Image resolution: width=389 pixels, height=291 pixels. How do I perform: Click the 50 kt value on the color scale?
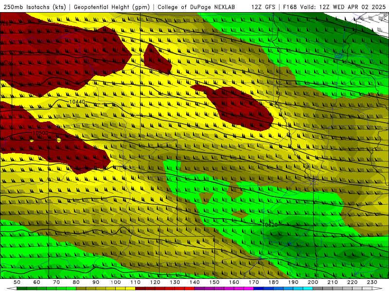click(17, 282)
